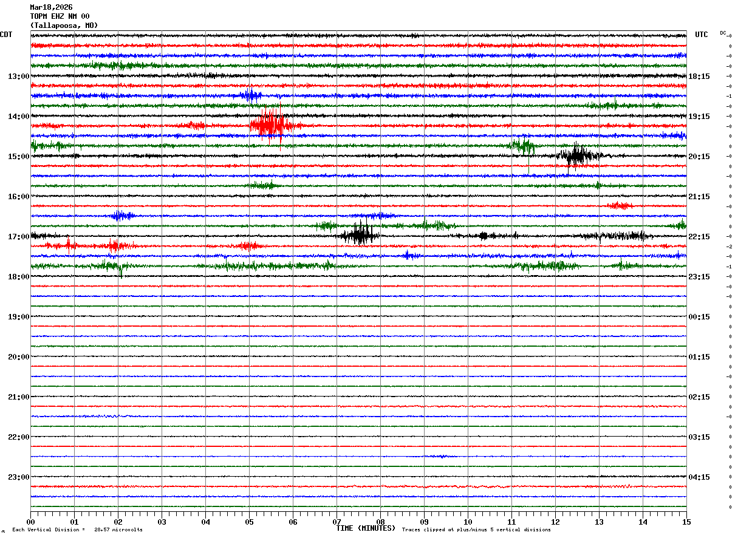
Task: Click the date label Mar18,2026
Action: coord(51,7)
